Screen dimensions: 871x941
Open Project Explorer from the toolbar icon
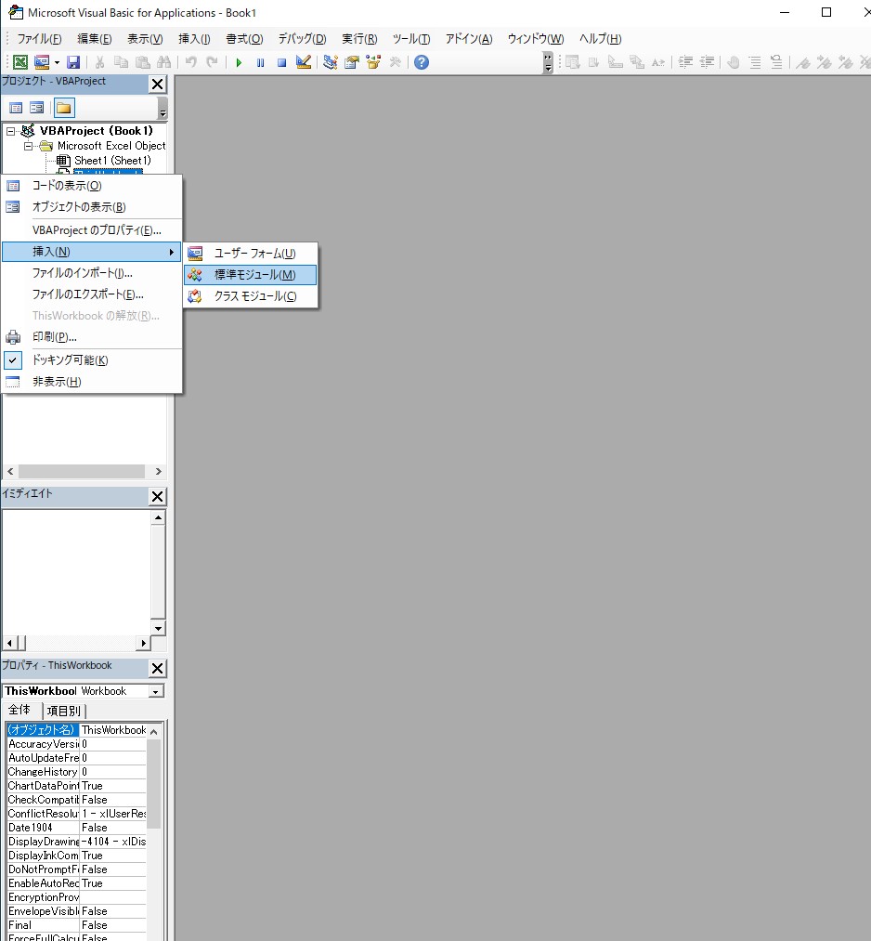330,62
